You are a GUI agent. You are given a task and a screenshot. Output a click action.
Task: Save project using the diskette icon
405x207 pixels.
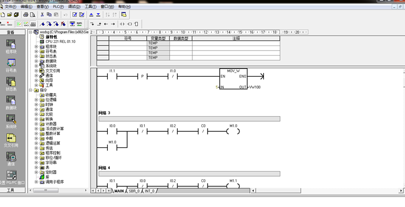click(16, 15)
